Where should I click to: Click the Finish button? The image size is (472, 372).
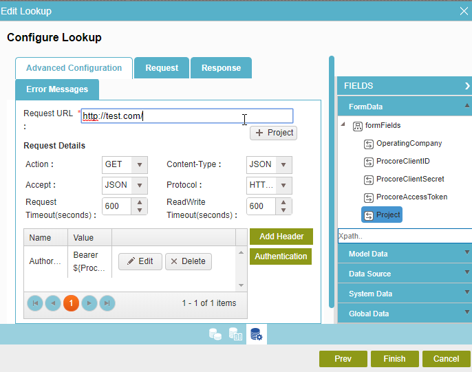coord(394,358)
